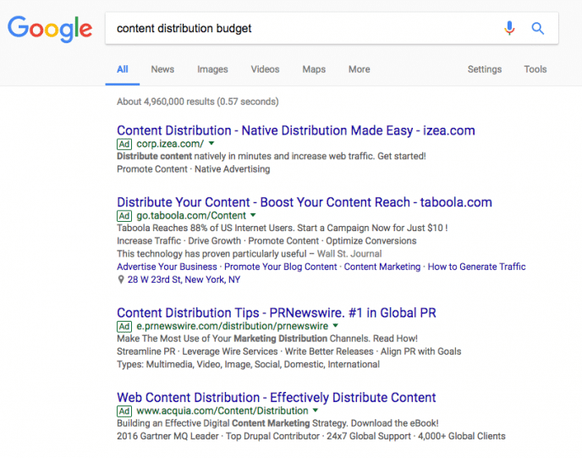Click the corp.izea.com/ display URL
582x458 pixels.
pyautogui.click(x=170, y=144)
